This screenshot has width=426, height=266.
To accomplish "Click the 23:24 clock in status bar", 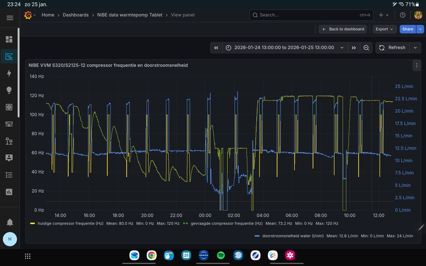I will point(14,4).
